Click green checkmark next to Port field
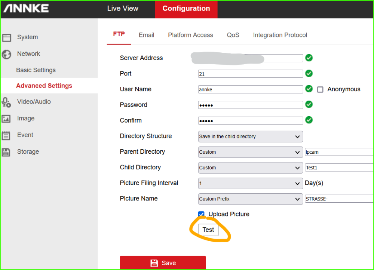 click(309, 73)
